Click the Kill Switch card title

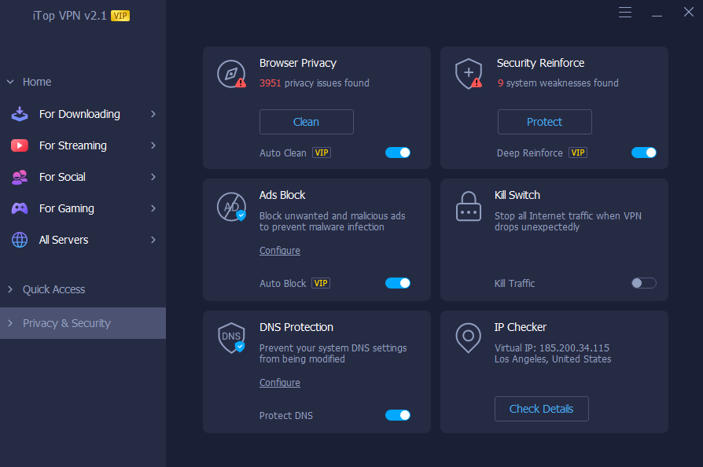[517, 195]
